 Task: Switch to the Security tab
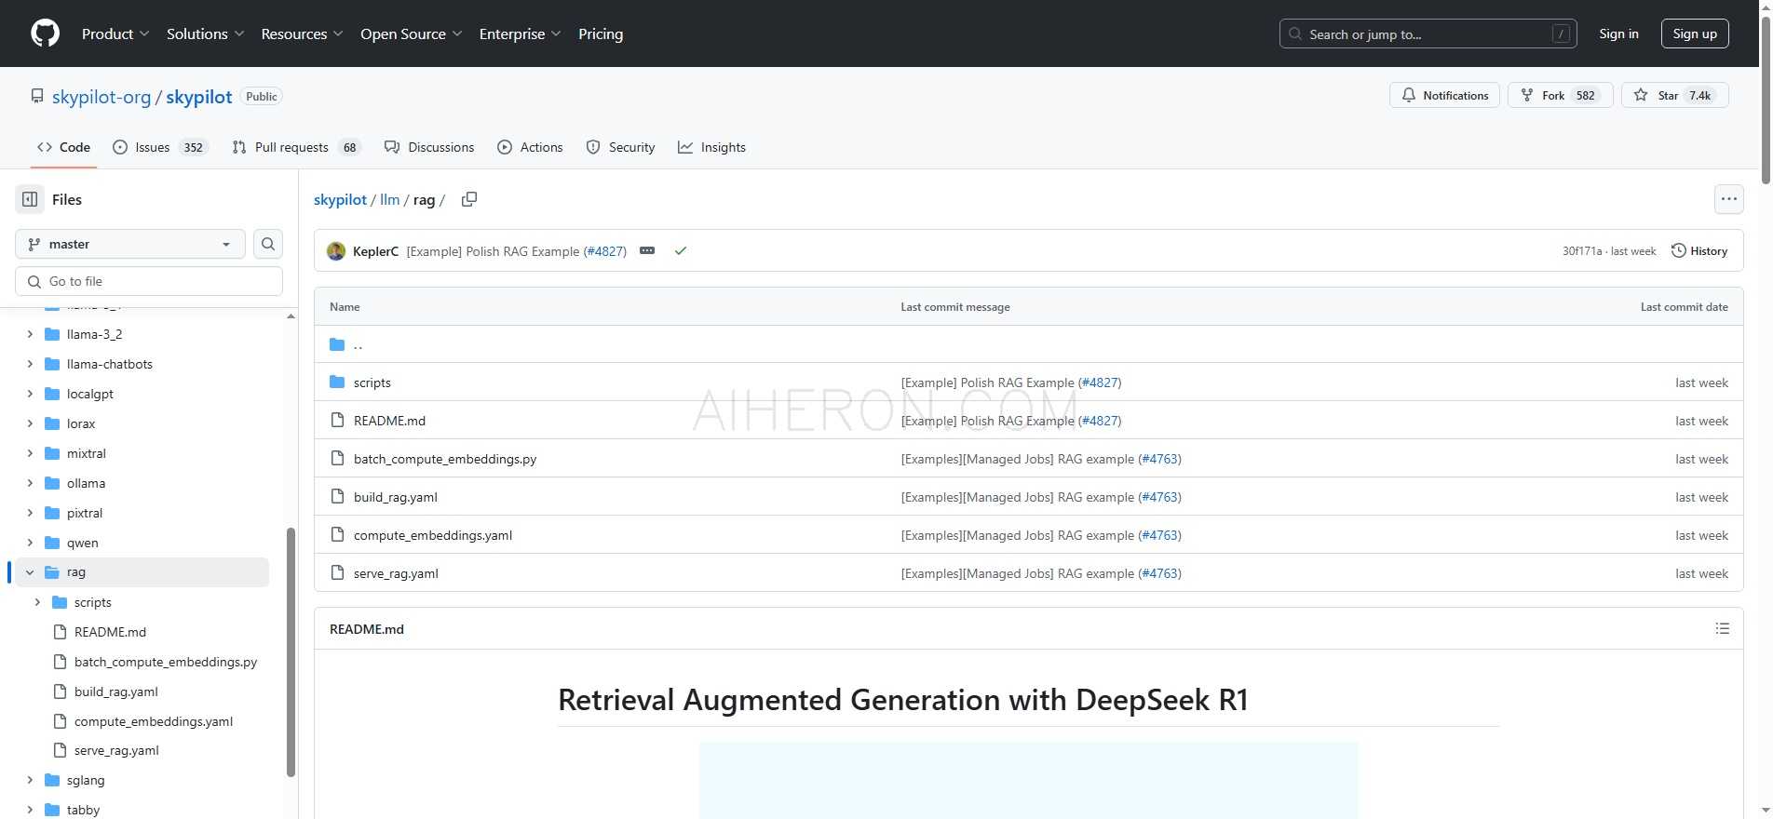620,147
